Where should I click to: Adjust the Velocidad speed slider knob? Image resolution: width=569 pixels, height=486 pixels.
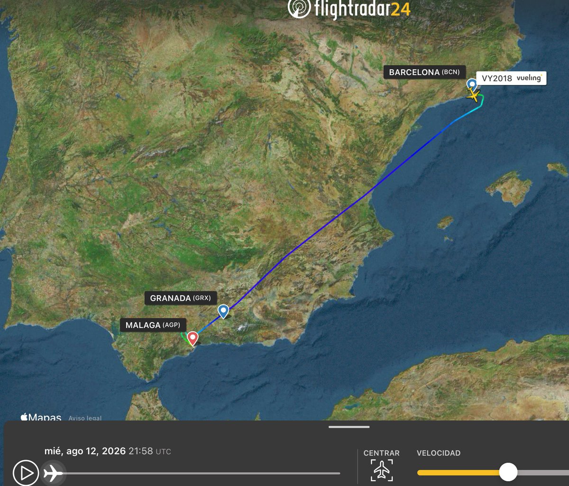tap(508, 472)
